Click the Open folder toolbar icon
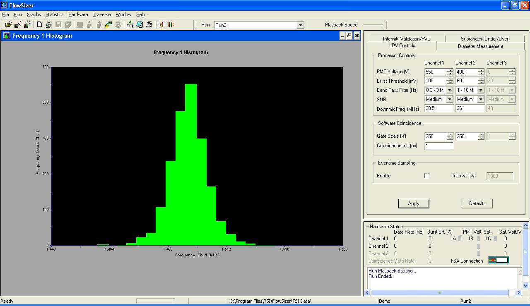Viewport: 530px width, 306px height. point(8,25)
